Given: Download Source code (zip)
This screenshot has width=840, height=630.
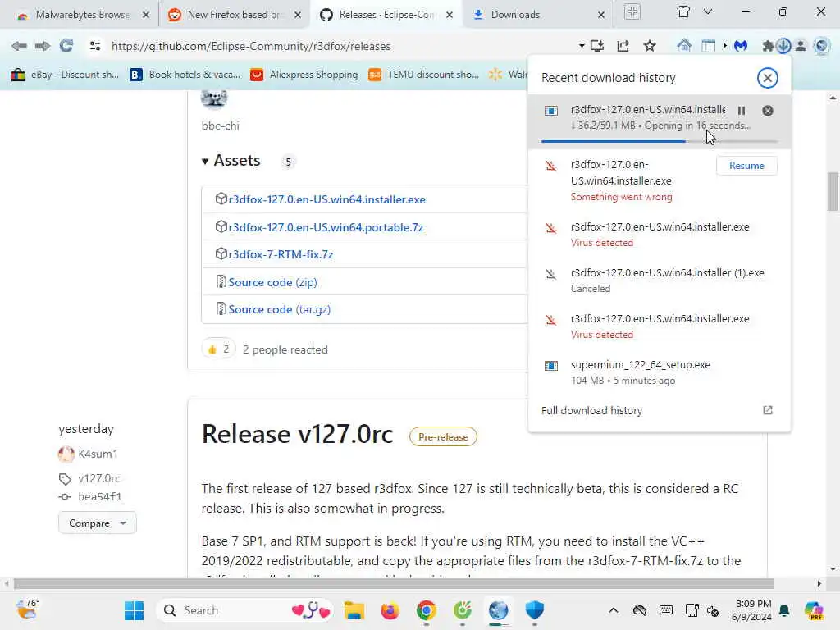Looking at the screenshot, I should pyautogui.click(x=272, y=282).
